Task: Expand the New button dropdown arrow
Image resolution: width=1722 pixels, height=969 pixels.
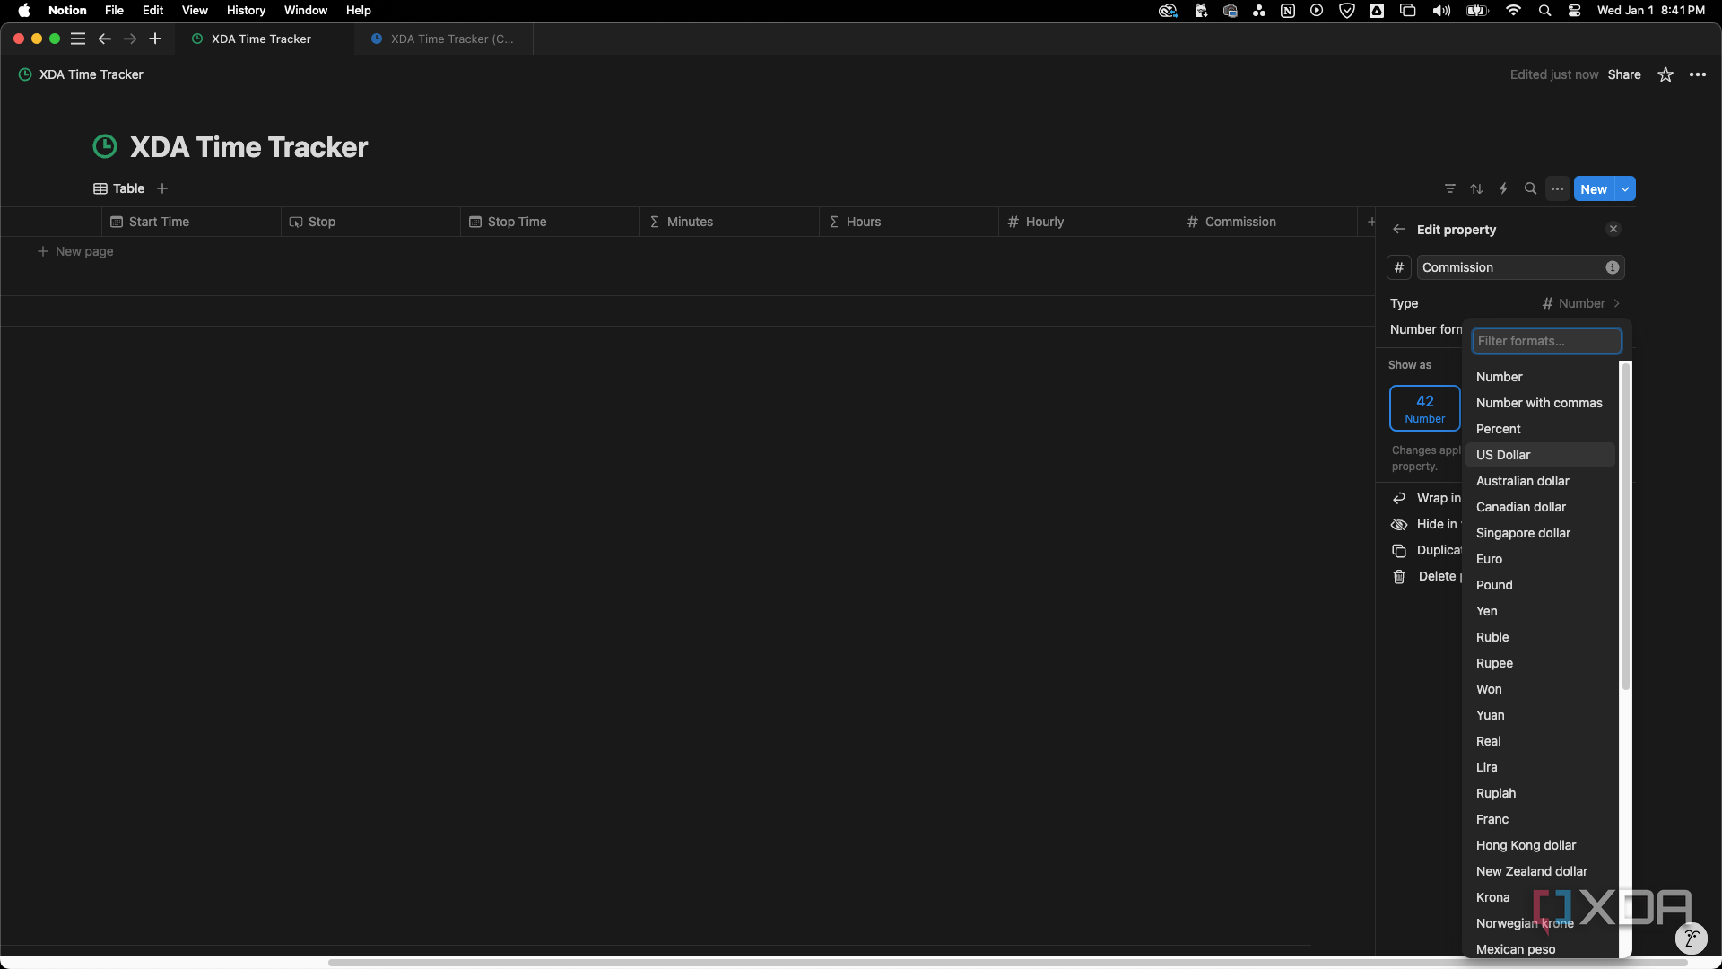Action: (1625, 188)
